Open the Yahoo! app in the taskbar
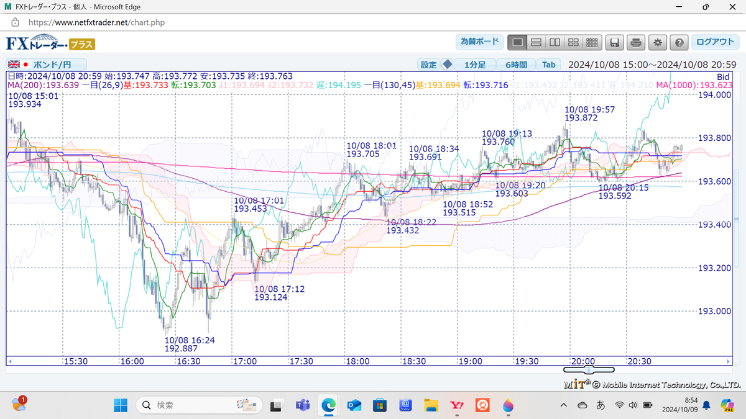The image size is (746, 419). coord(457,405)
